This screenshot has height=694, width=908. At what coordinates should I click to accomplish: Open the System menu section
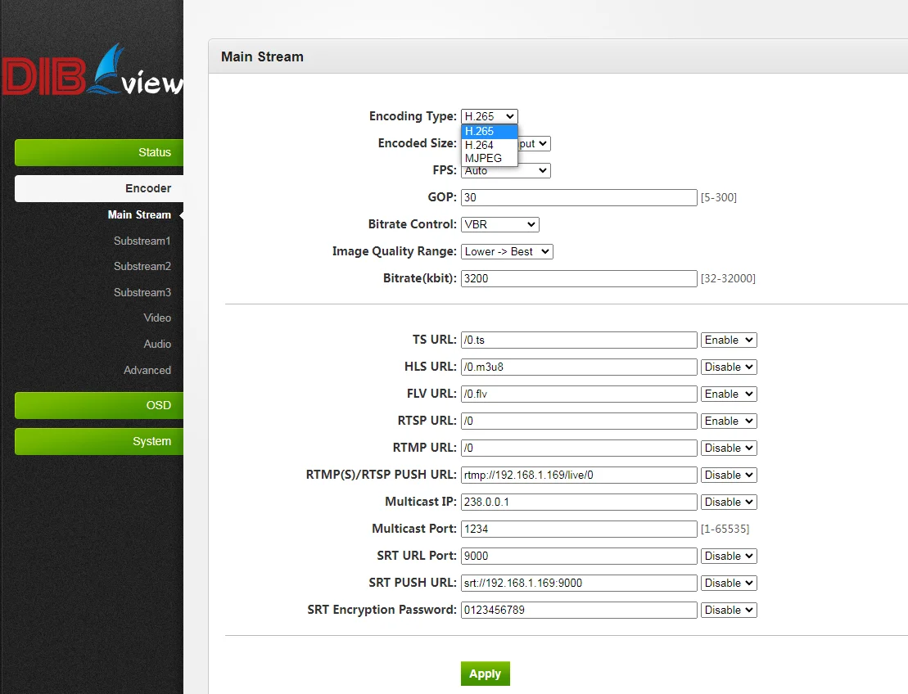(99, 441)
